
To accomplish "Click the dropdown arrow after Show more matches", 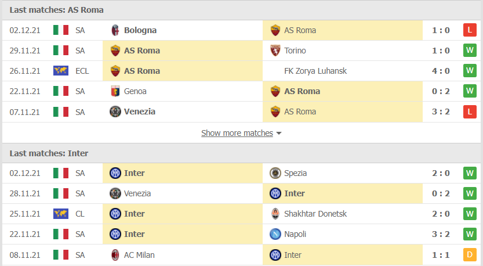I will point(279,134).
